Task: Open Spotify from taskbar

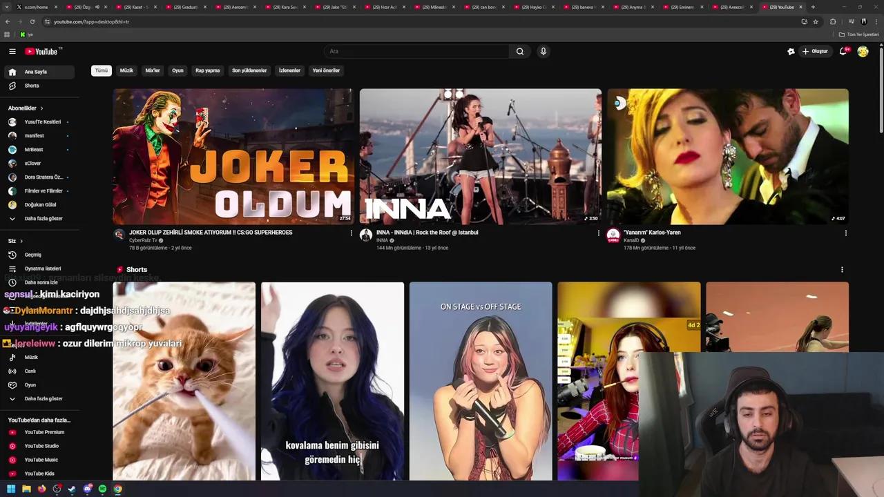Action: [102, 489]
